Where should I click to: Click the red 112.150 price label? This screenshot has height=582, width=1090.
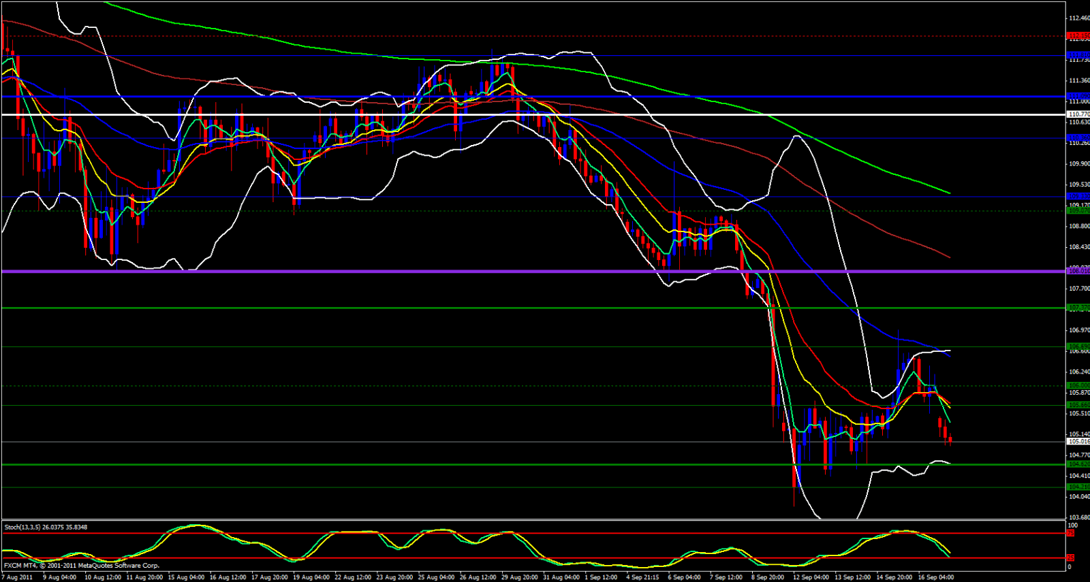click(x=1078, y=35)
